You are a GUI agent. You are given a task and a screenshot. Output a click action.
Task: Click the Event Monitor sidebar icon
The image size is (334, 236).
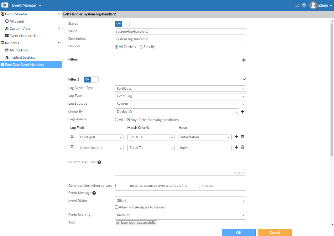pyautogui.click(x=2, y=14)
